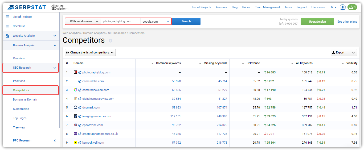Click the Upgrade plan button
364x150 pixels.
317,22
